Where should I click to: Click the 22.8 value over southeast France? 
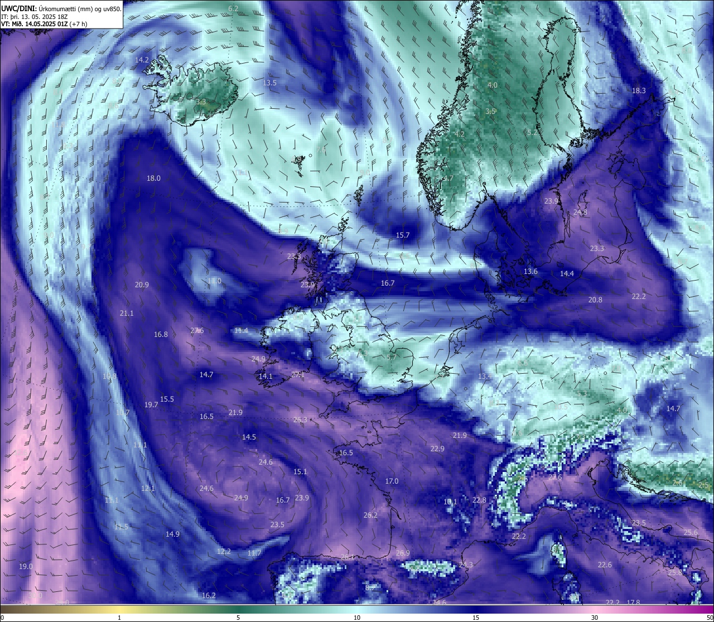tap(479, 500)
